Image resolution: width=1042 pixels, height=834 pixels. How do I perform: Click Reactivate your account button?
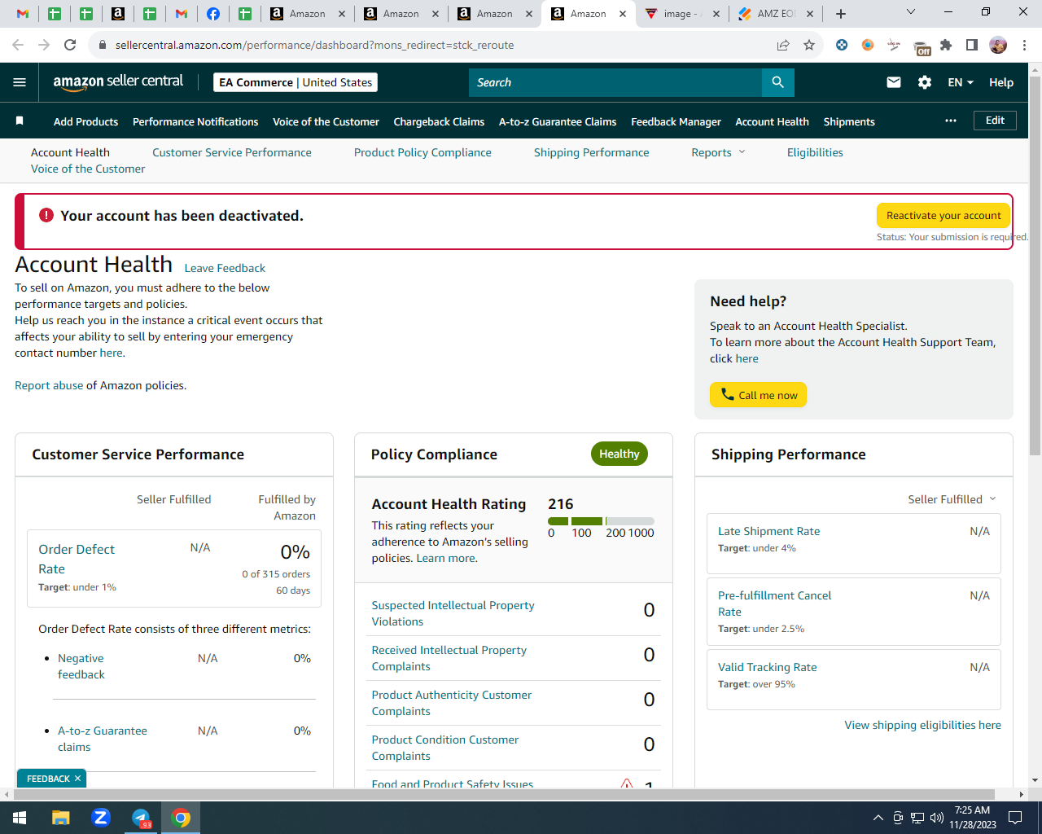(x=943, y=216)
